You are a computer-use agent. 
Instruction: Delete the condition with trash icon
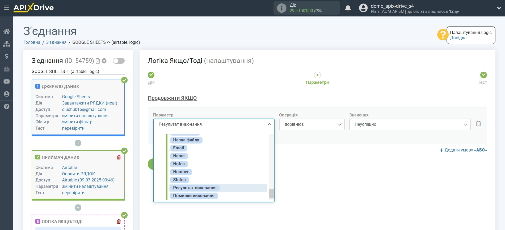point(478,124)
